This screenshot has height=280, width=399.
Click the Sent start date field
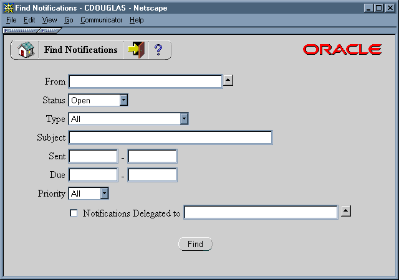click(x=93, y=156)
